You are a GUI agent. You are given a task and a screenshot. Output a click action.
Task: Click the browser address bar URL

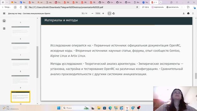pyautogui.click(x=66, y=7)
